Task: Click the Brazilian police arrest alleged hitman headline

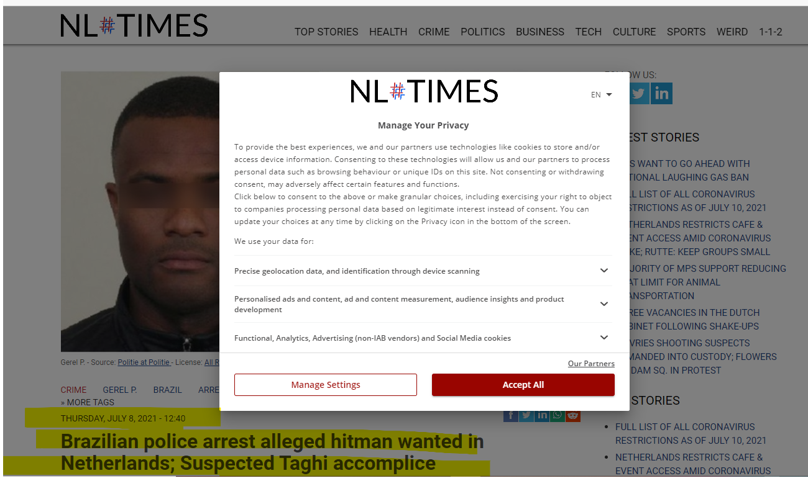Action: point(272,452)
